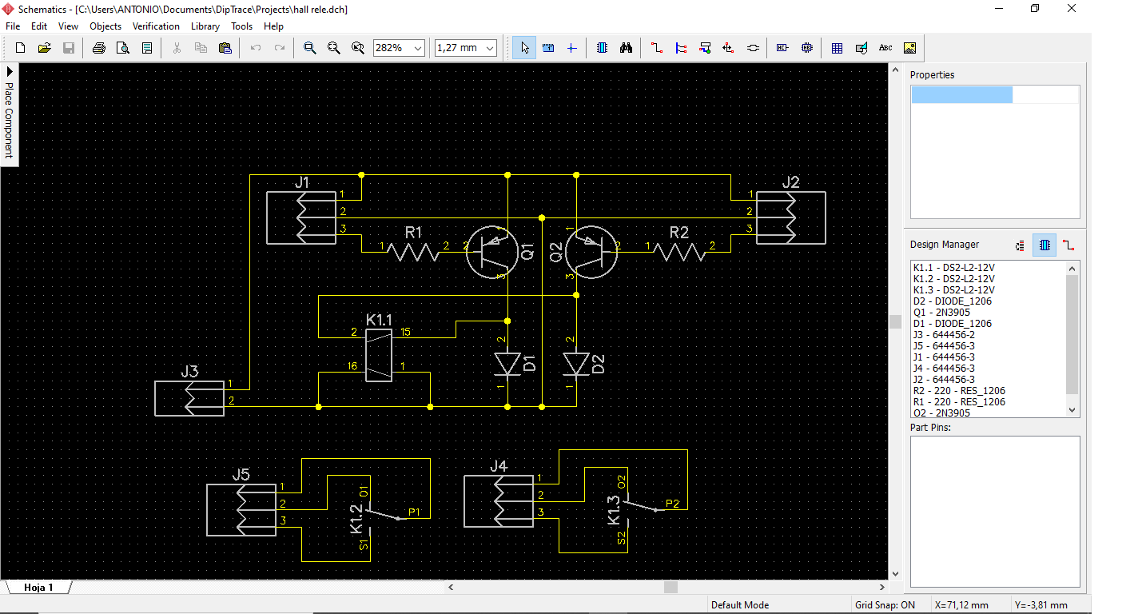Open the Edit menu
Image resolution: width=1146 pixels, height=614 pixels.
(39, 26)
